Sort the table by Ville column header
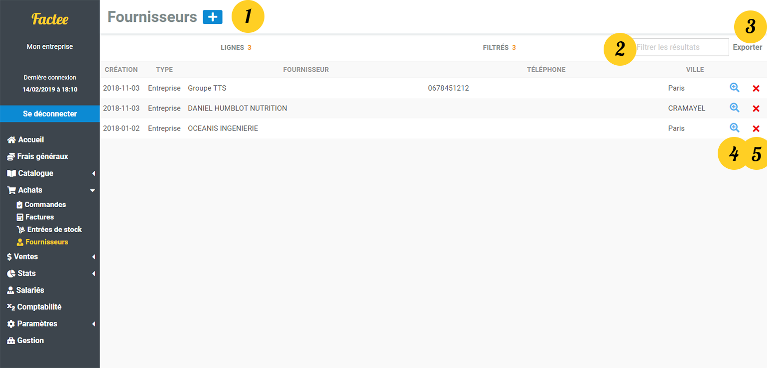The image size is (767, 368). coord(694,70)
